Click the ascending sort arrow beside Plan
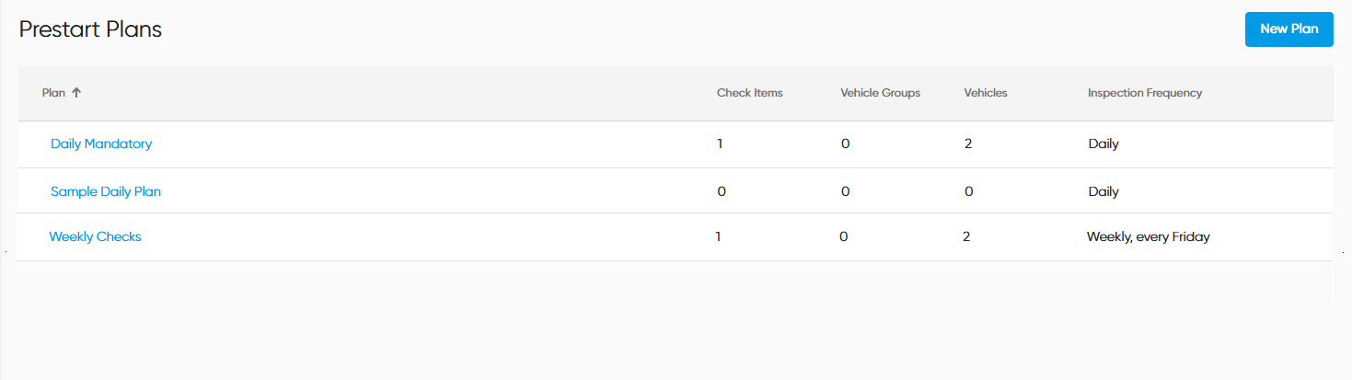The height and width of the screenshot is (380, 1352). tap(76, 93)
